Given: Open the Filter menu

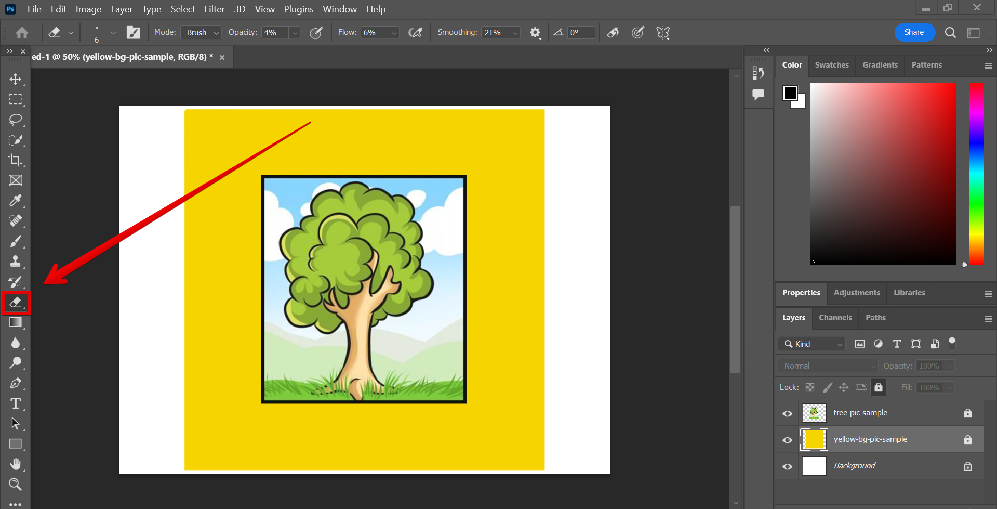Looking at the screenshot, I should tap(214, 9).
